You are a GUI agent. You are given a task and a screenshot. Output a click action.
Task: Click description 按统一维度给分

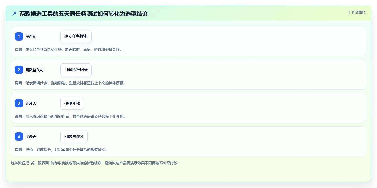pyautogui.click(x=61, y=150)
